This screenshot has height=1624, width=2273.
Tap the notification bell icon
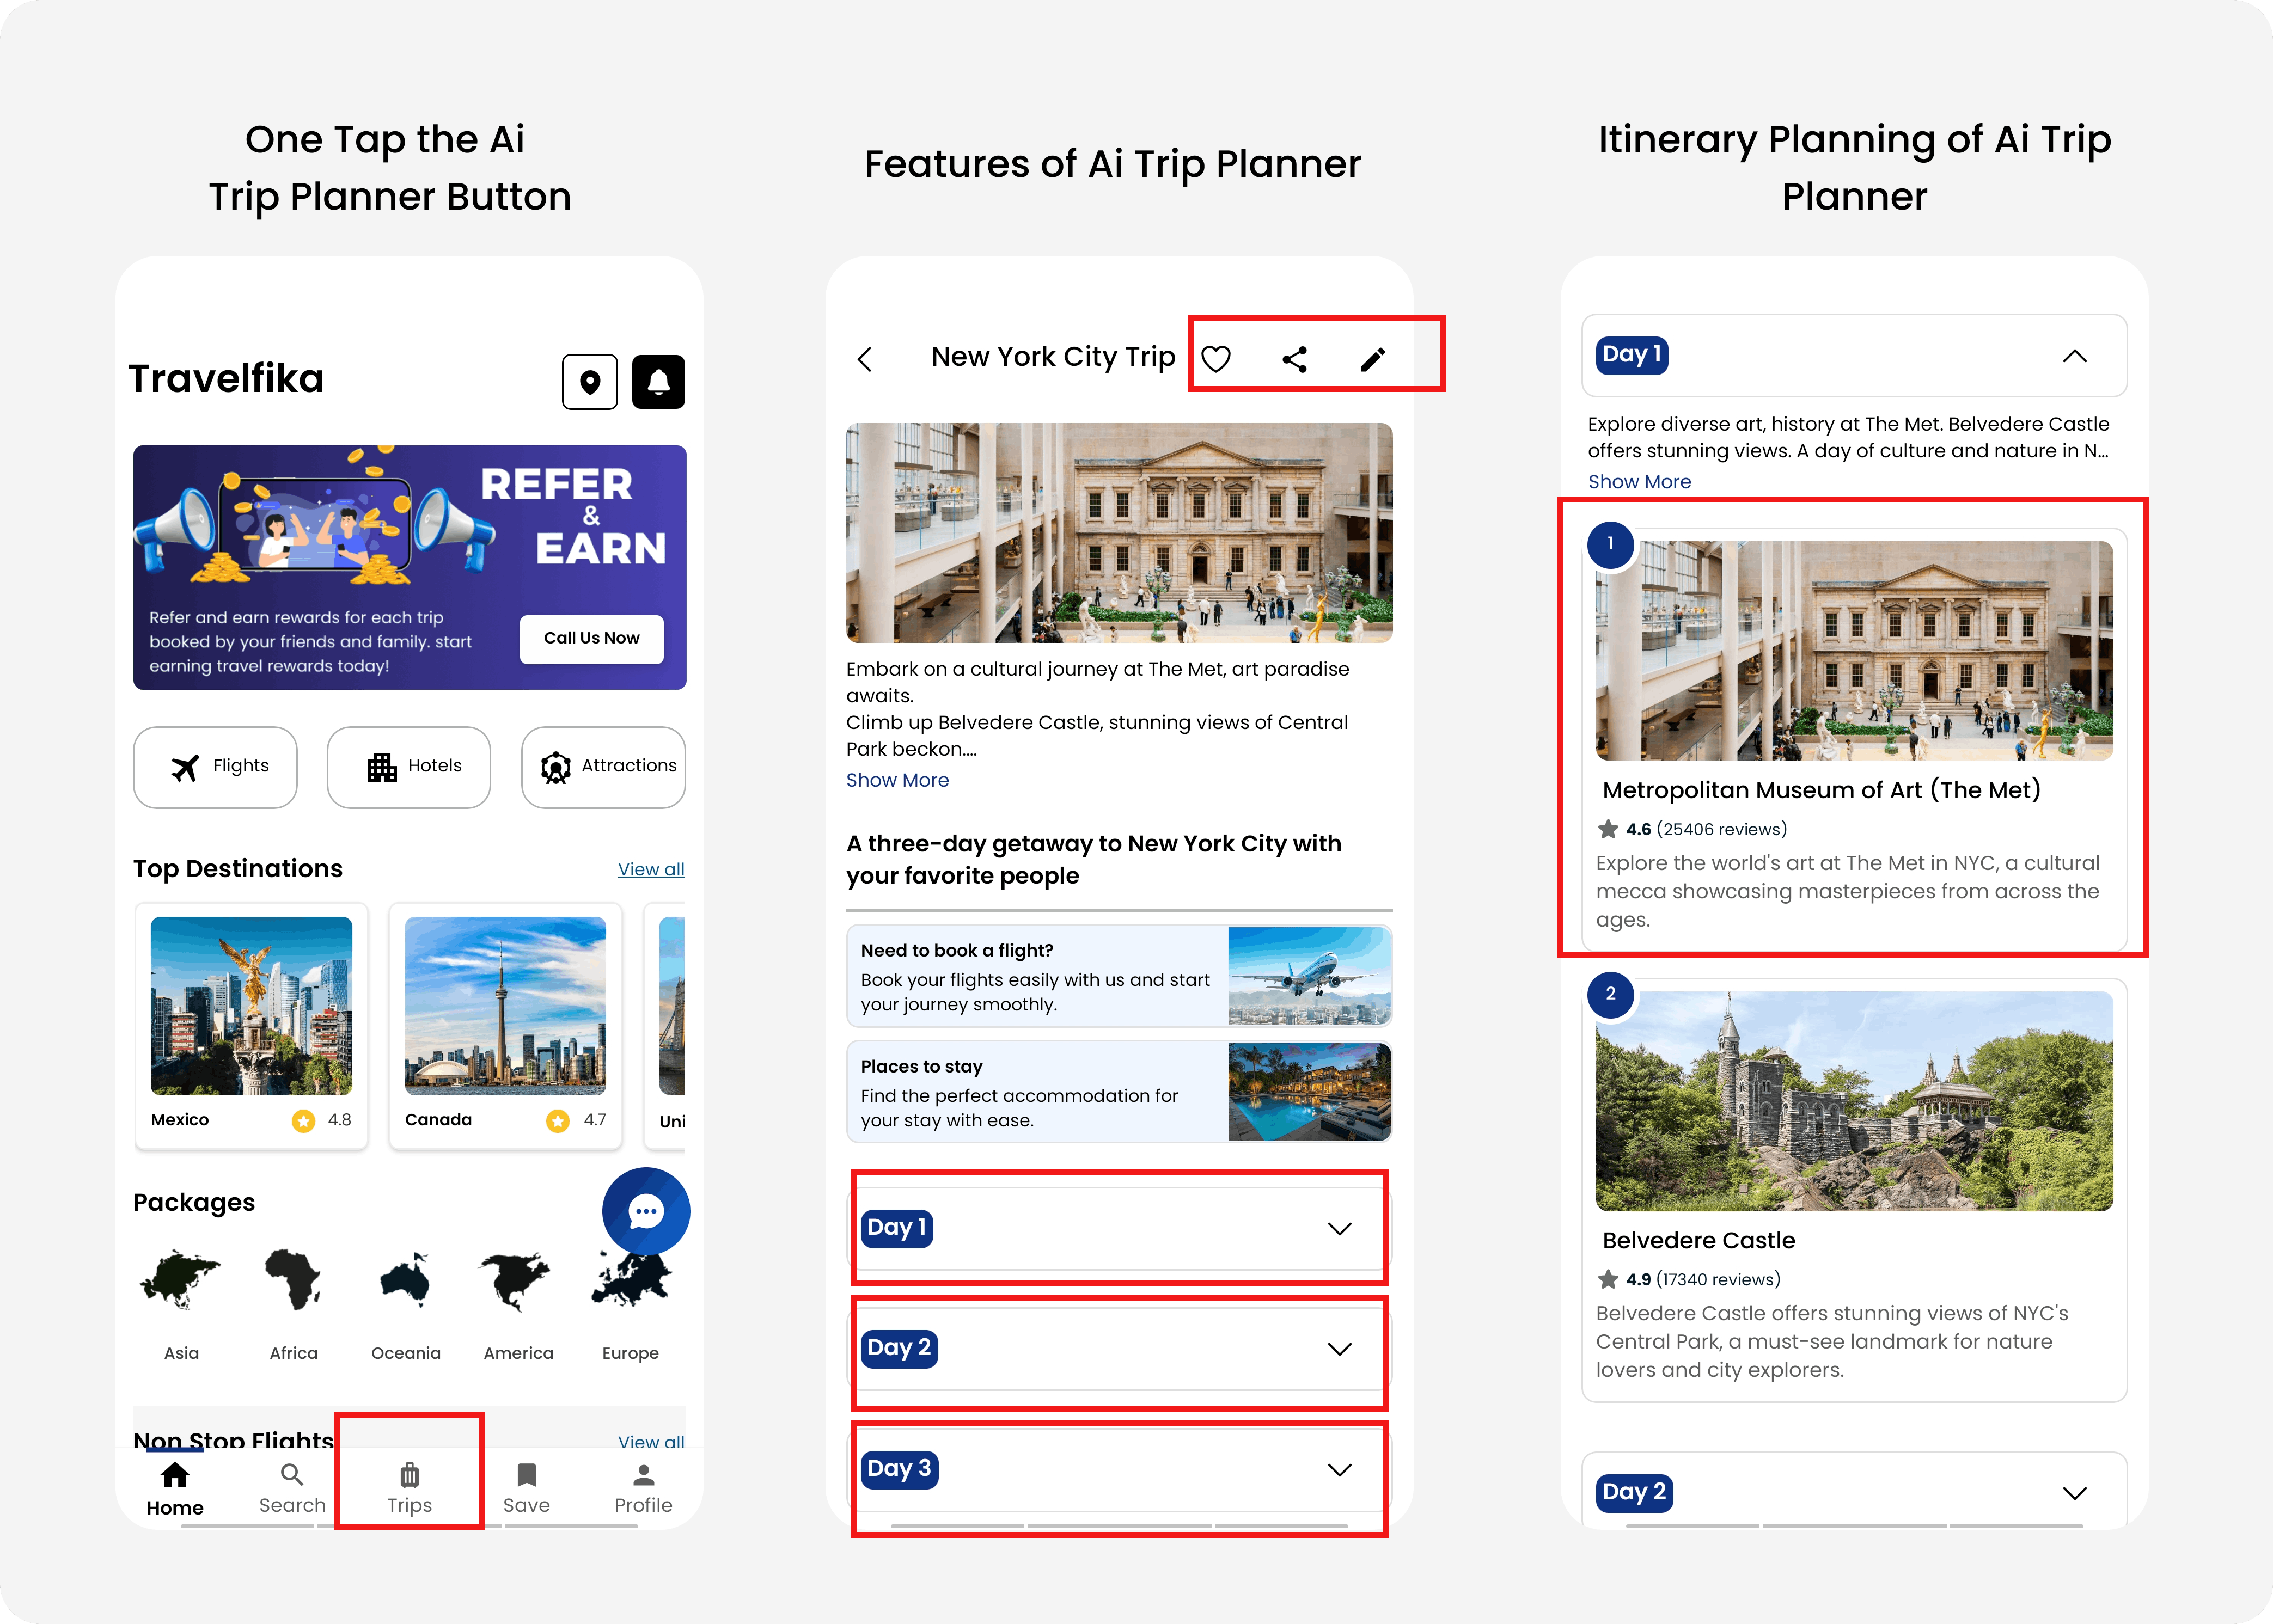658,381
